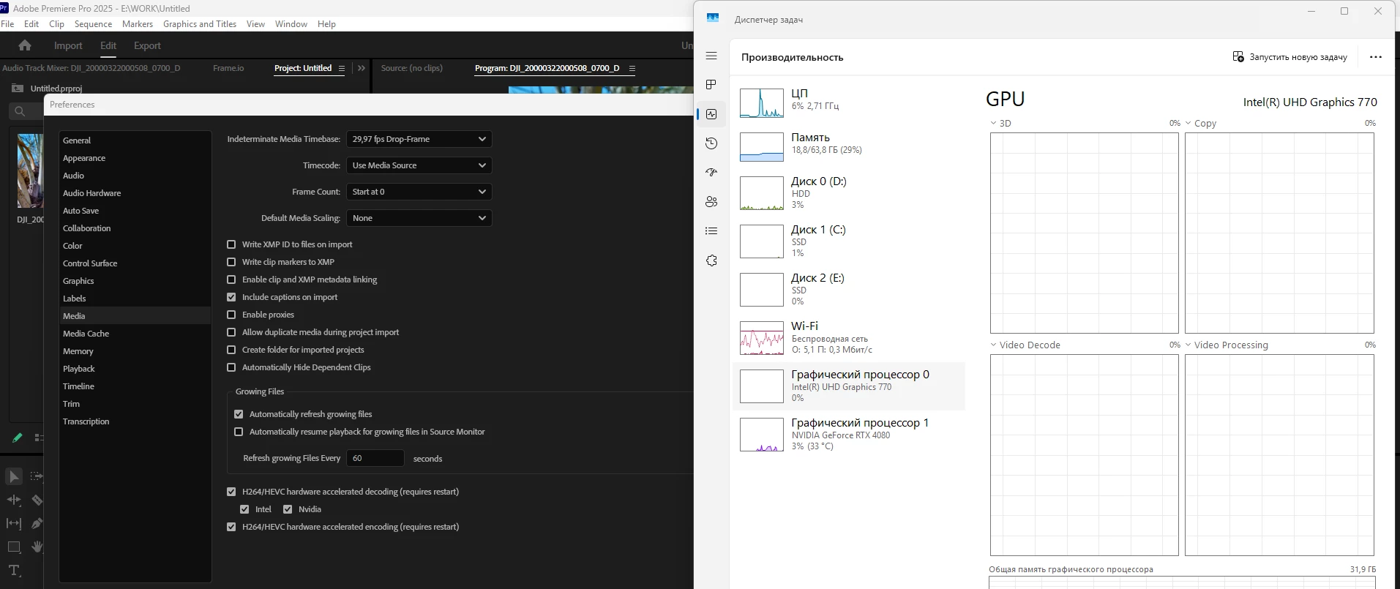1400x589 pixels.
Task: Click the Refresh growing Files Every field
Action: coord(375,458)
